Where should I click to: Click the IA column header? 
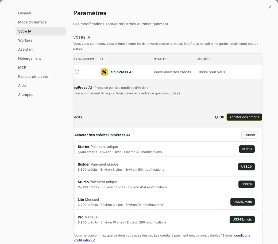point(102,59)
